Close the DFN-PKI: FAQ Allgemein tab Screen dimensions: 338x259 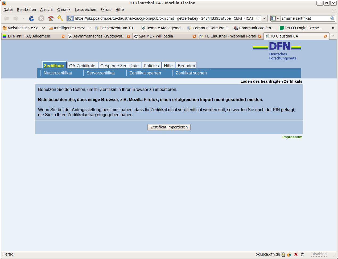click(x=63, y=36)
